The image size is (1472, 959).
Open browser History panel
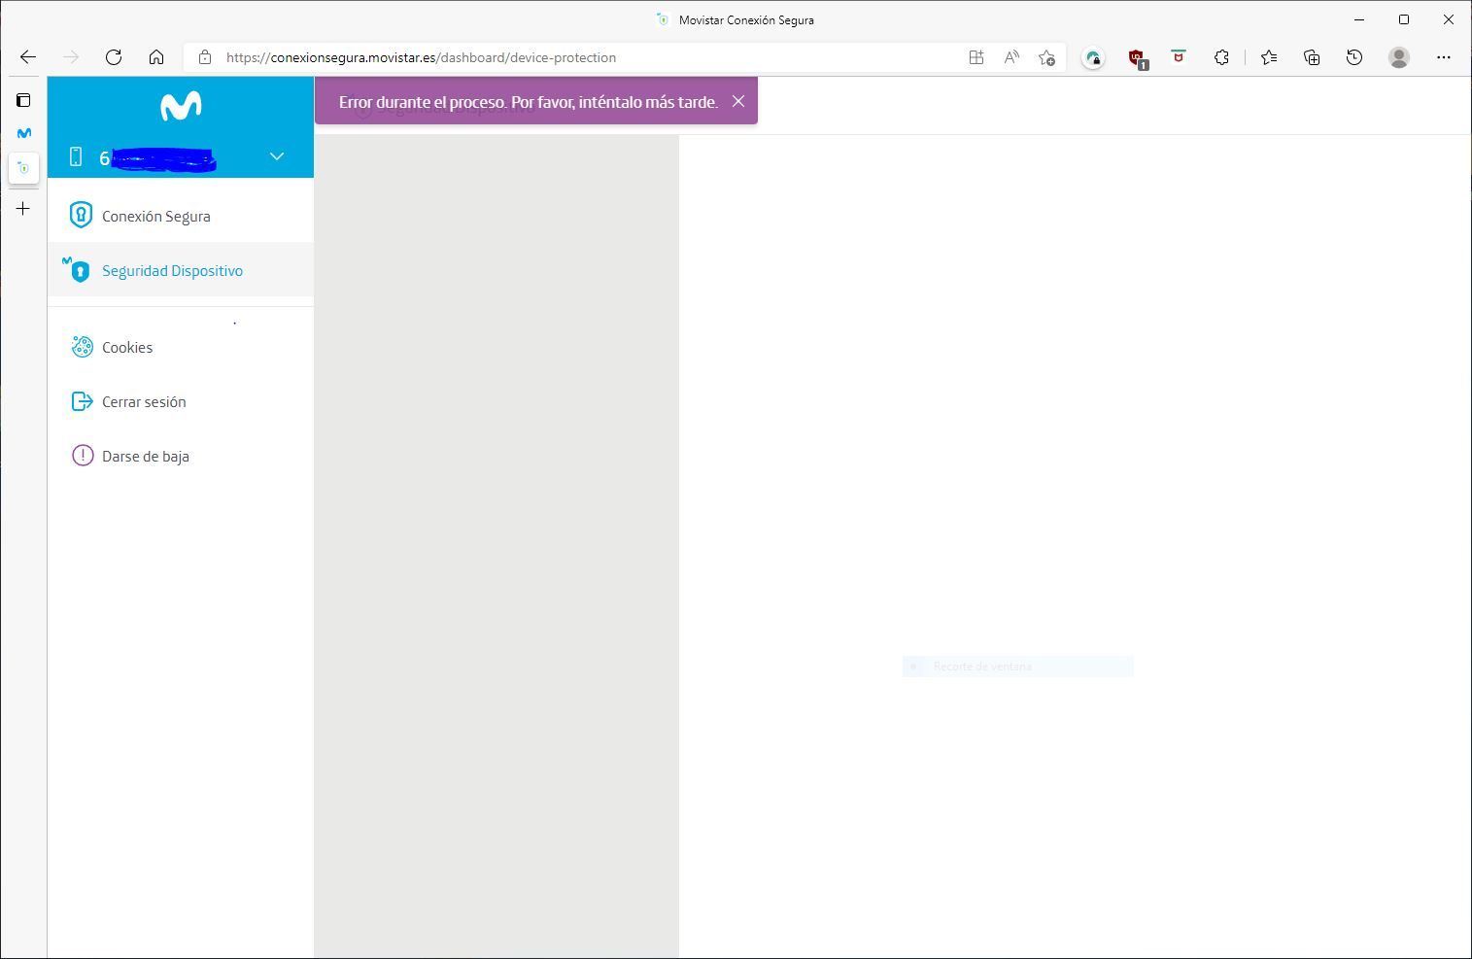point(1354,57)
